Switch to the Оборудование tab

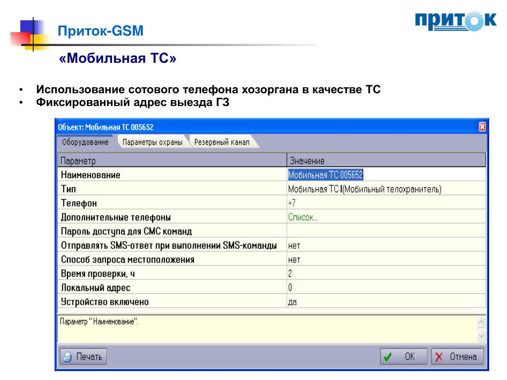85,142
